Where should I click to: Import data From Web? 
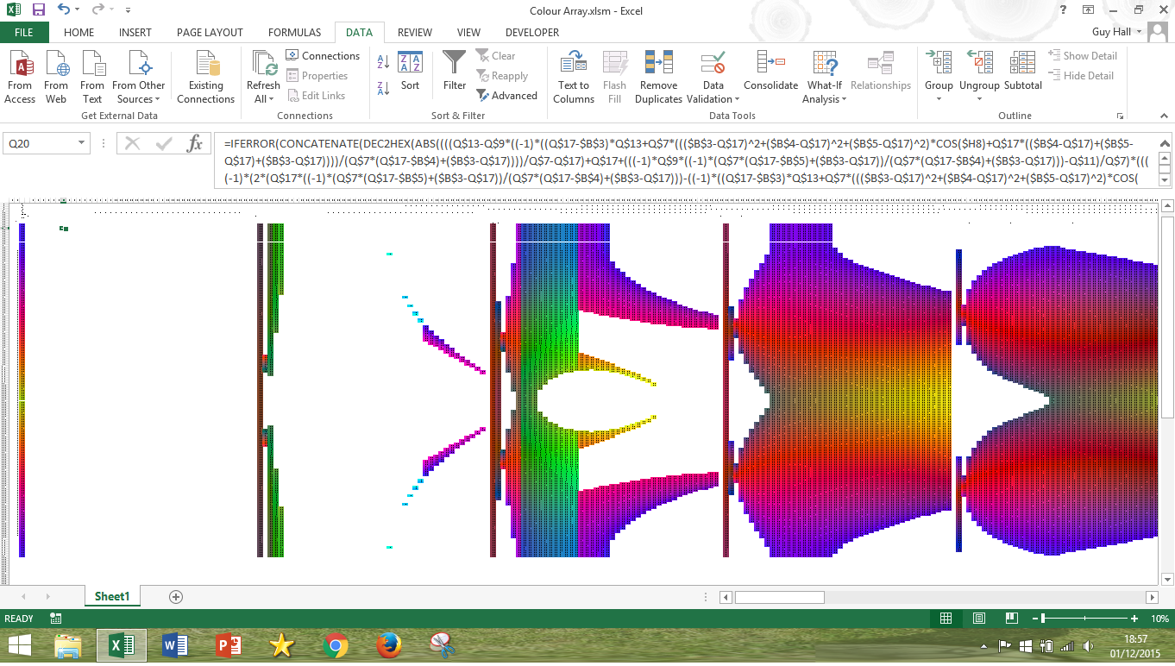coord(56,76)
